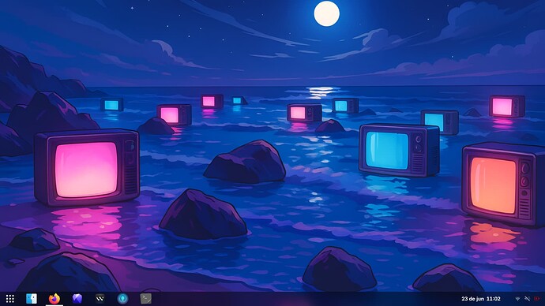
Task: Click the full moon on the wallpaper
Action: click(327, 13)
